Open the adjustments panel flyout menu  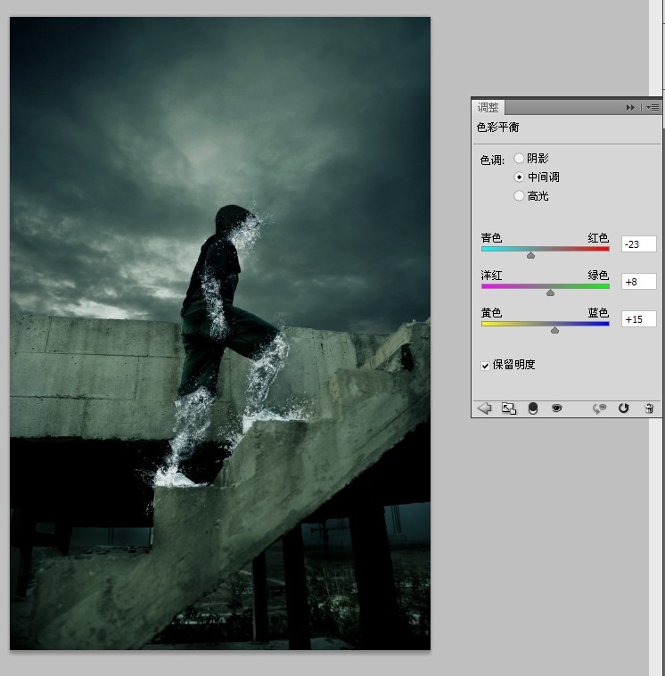click(x=653, y=107)
